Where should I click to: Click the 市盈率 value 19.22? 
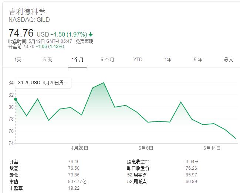(74, 188)
